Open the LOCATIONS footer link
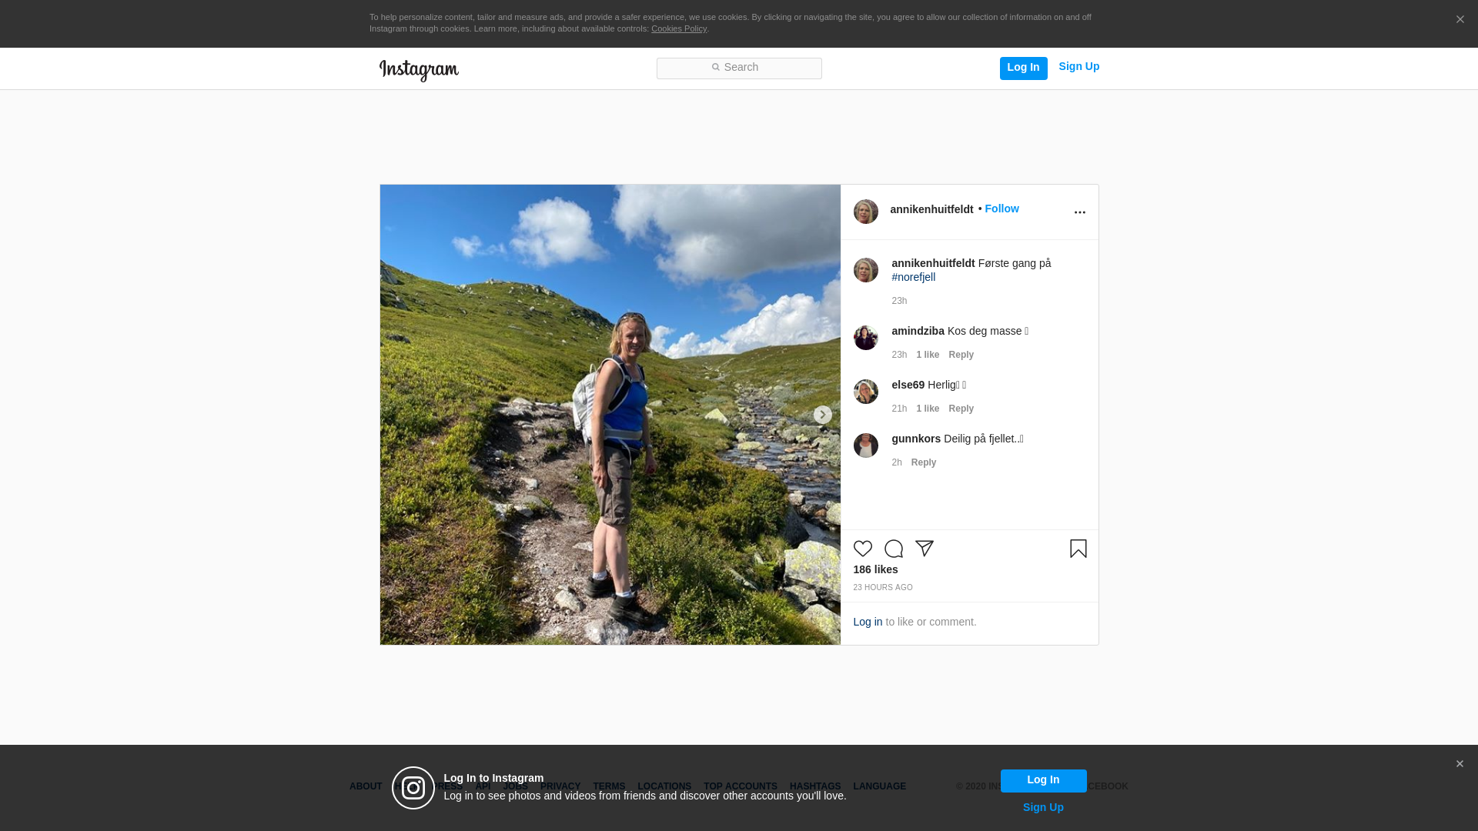This screenshot has height=831, width=1478. (x=664, y=786)
